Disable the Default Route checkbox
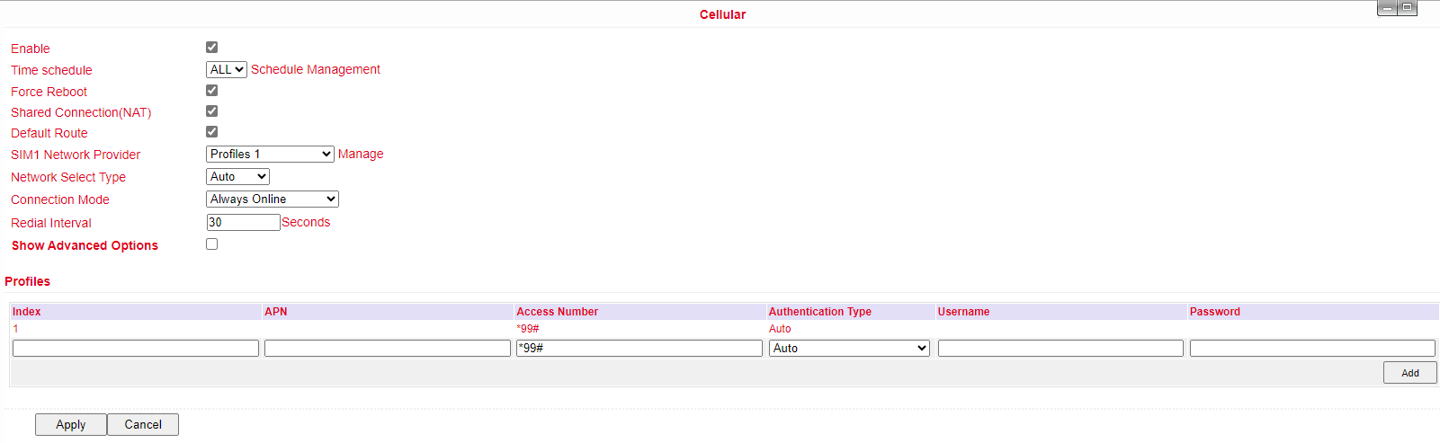The width and height of the screenshot is (1440, 443). coord(212,132)
